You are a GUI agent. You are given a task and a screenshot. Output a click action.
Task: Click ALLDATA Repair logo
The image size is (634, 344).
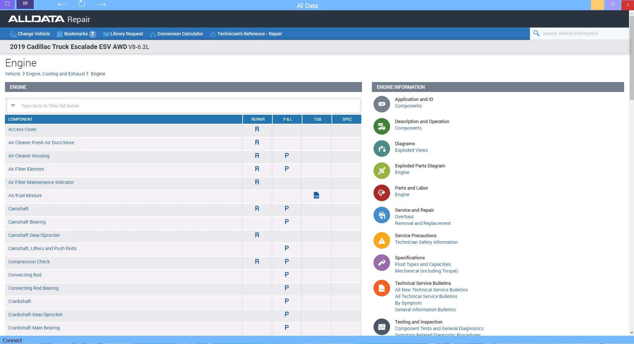(49, 19)
